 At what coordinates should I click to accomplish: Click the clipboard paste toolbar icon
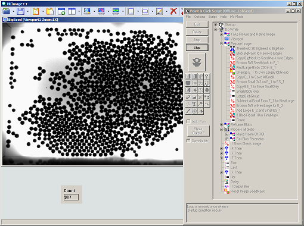coord(50,11)
